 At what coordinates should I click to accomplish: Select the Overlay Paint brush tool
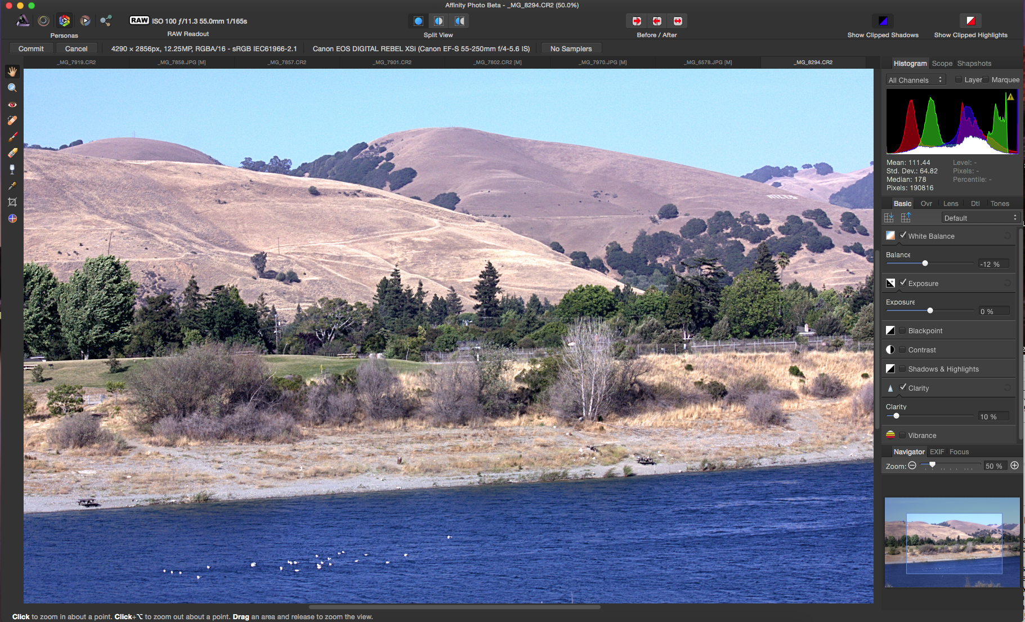[12, 137]
